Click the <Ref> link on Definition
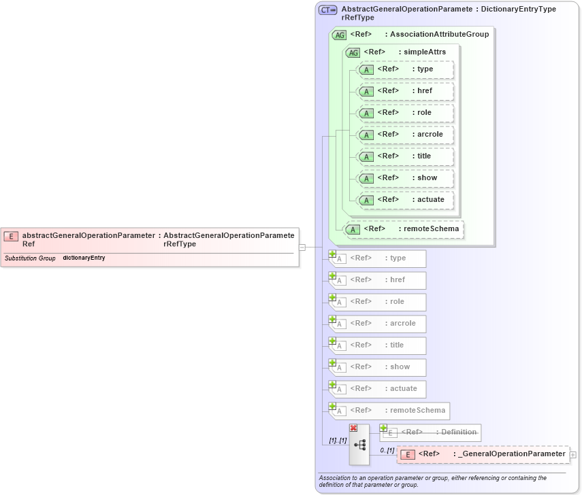 tap(412, 432)
